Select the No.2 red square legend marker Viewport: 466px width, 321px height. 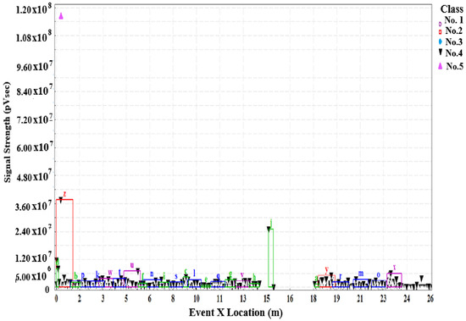point(441,31)
